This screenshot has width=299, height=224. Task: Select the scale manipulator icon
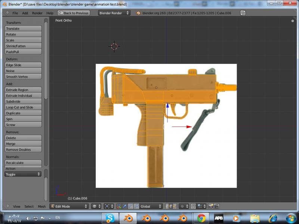click(136, 206)
